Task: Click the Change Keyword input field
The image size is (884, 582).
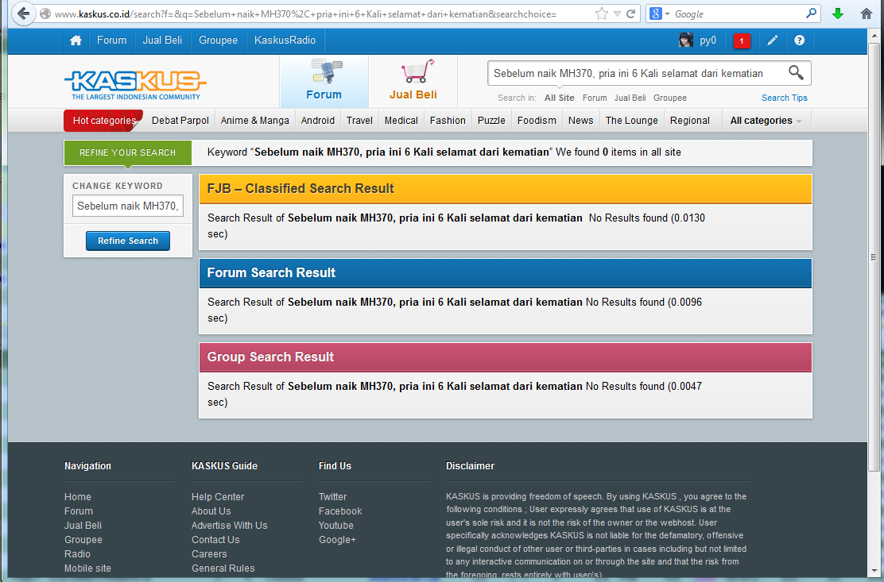Action: (128, 206)
